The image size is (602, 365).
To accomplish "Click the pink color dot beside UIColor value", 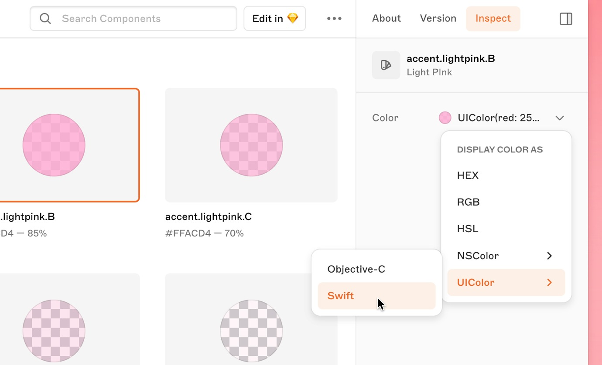I will click(445, 118).
